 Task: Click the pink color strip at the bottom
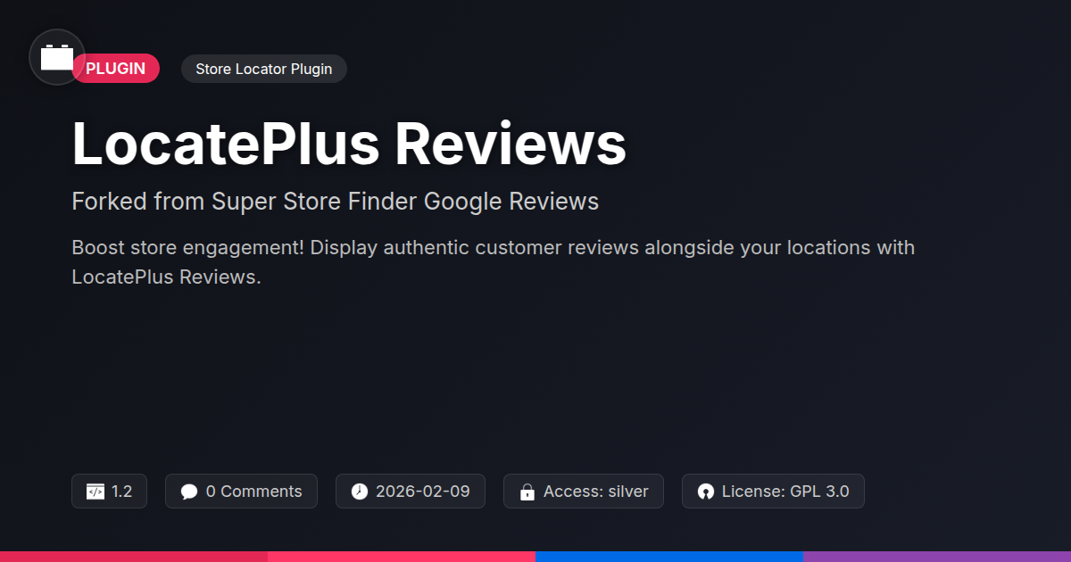click(x=402, y=557)
